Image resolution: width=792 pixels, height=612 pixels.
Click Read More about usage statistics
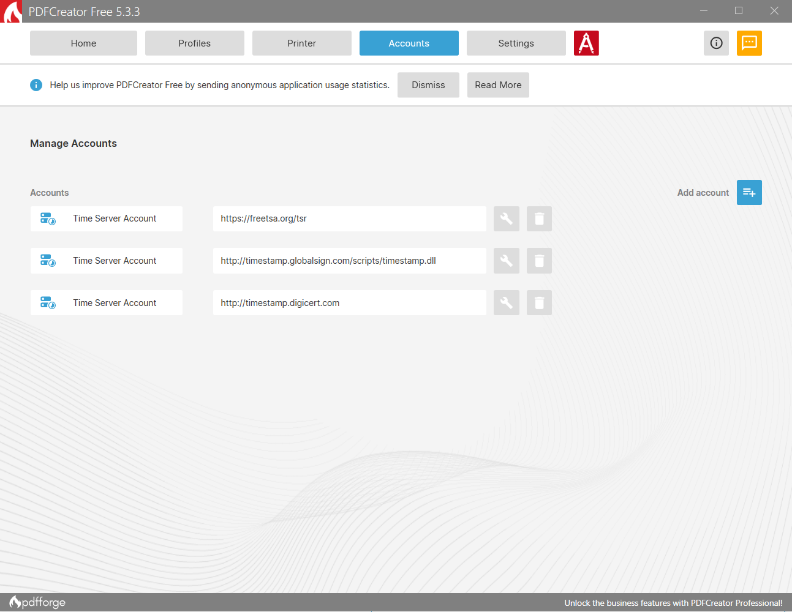[x=498, y=84]
